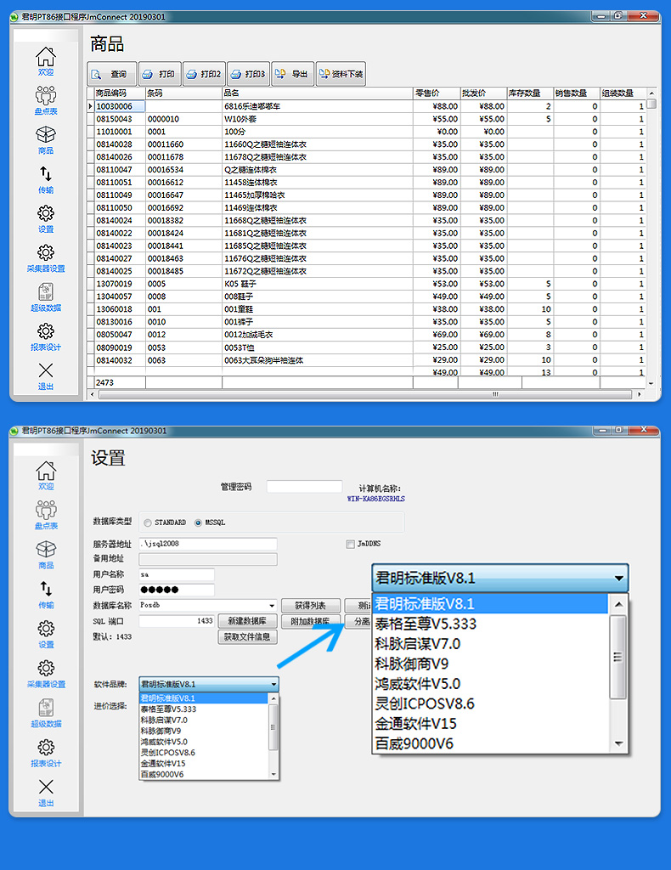Click the 打印3 printer toolbar button

(x=248, y=74)
